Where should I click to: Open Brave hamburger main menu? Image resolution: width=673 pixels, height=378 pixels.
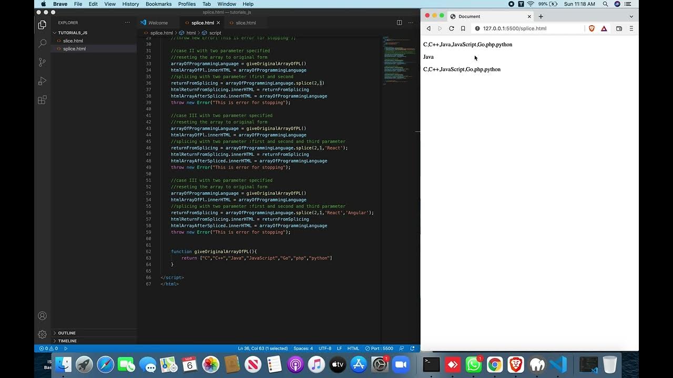coord(631,28)
